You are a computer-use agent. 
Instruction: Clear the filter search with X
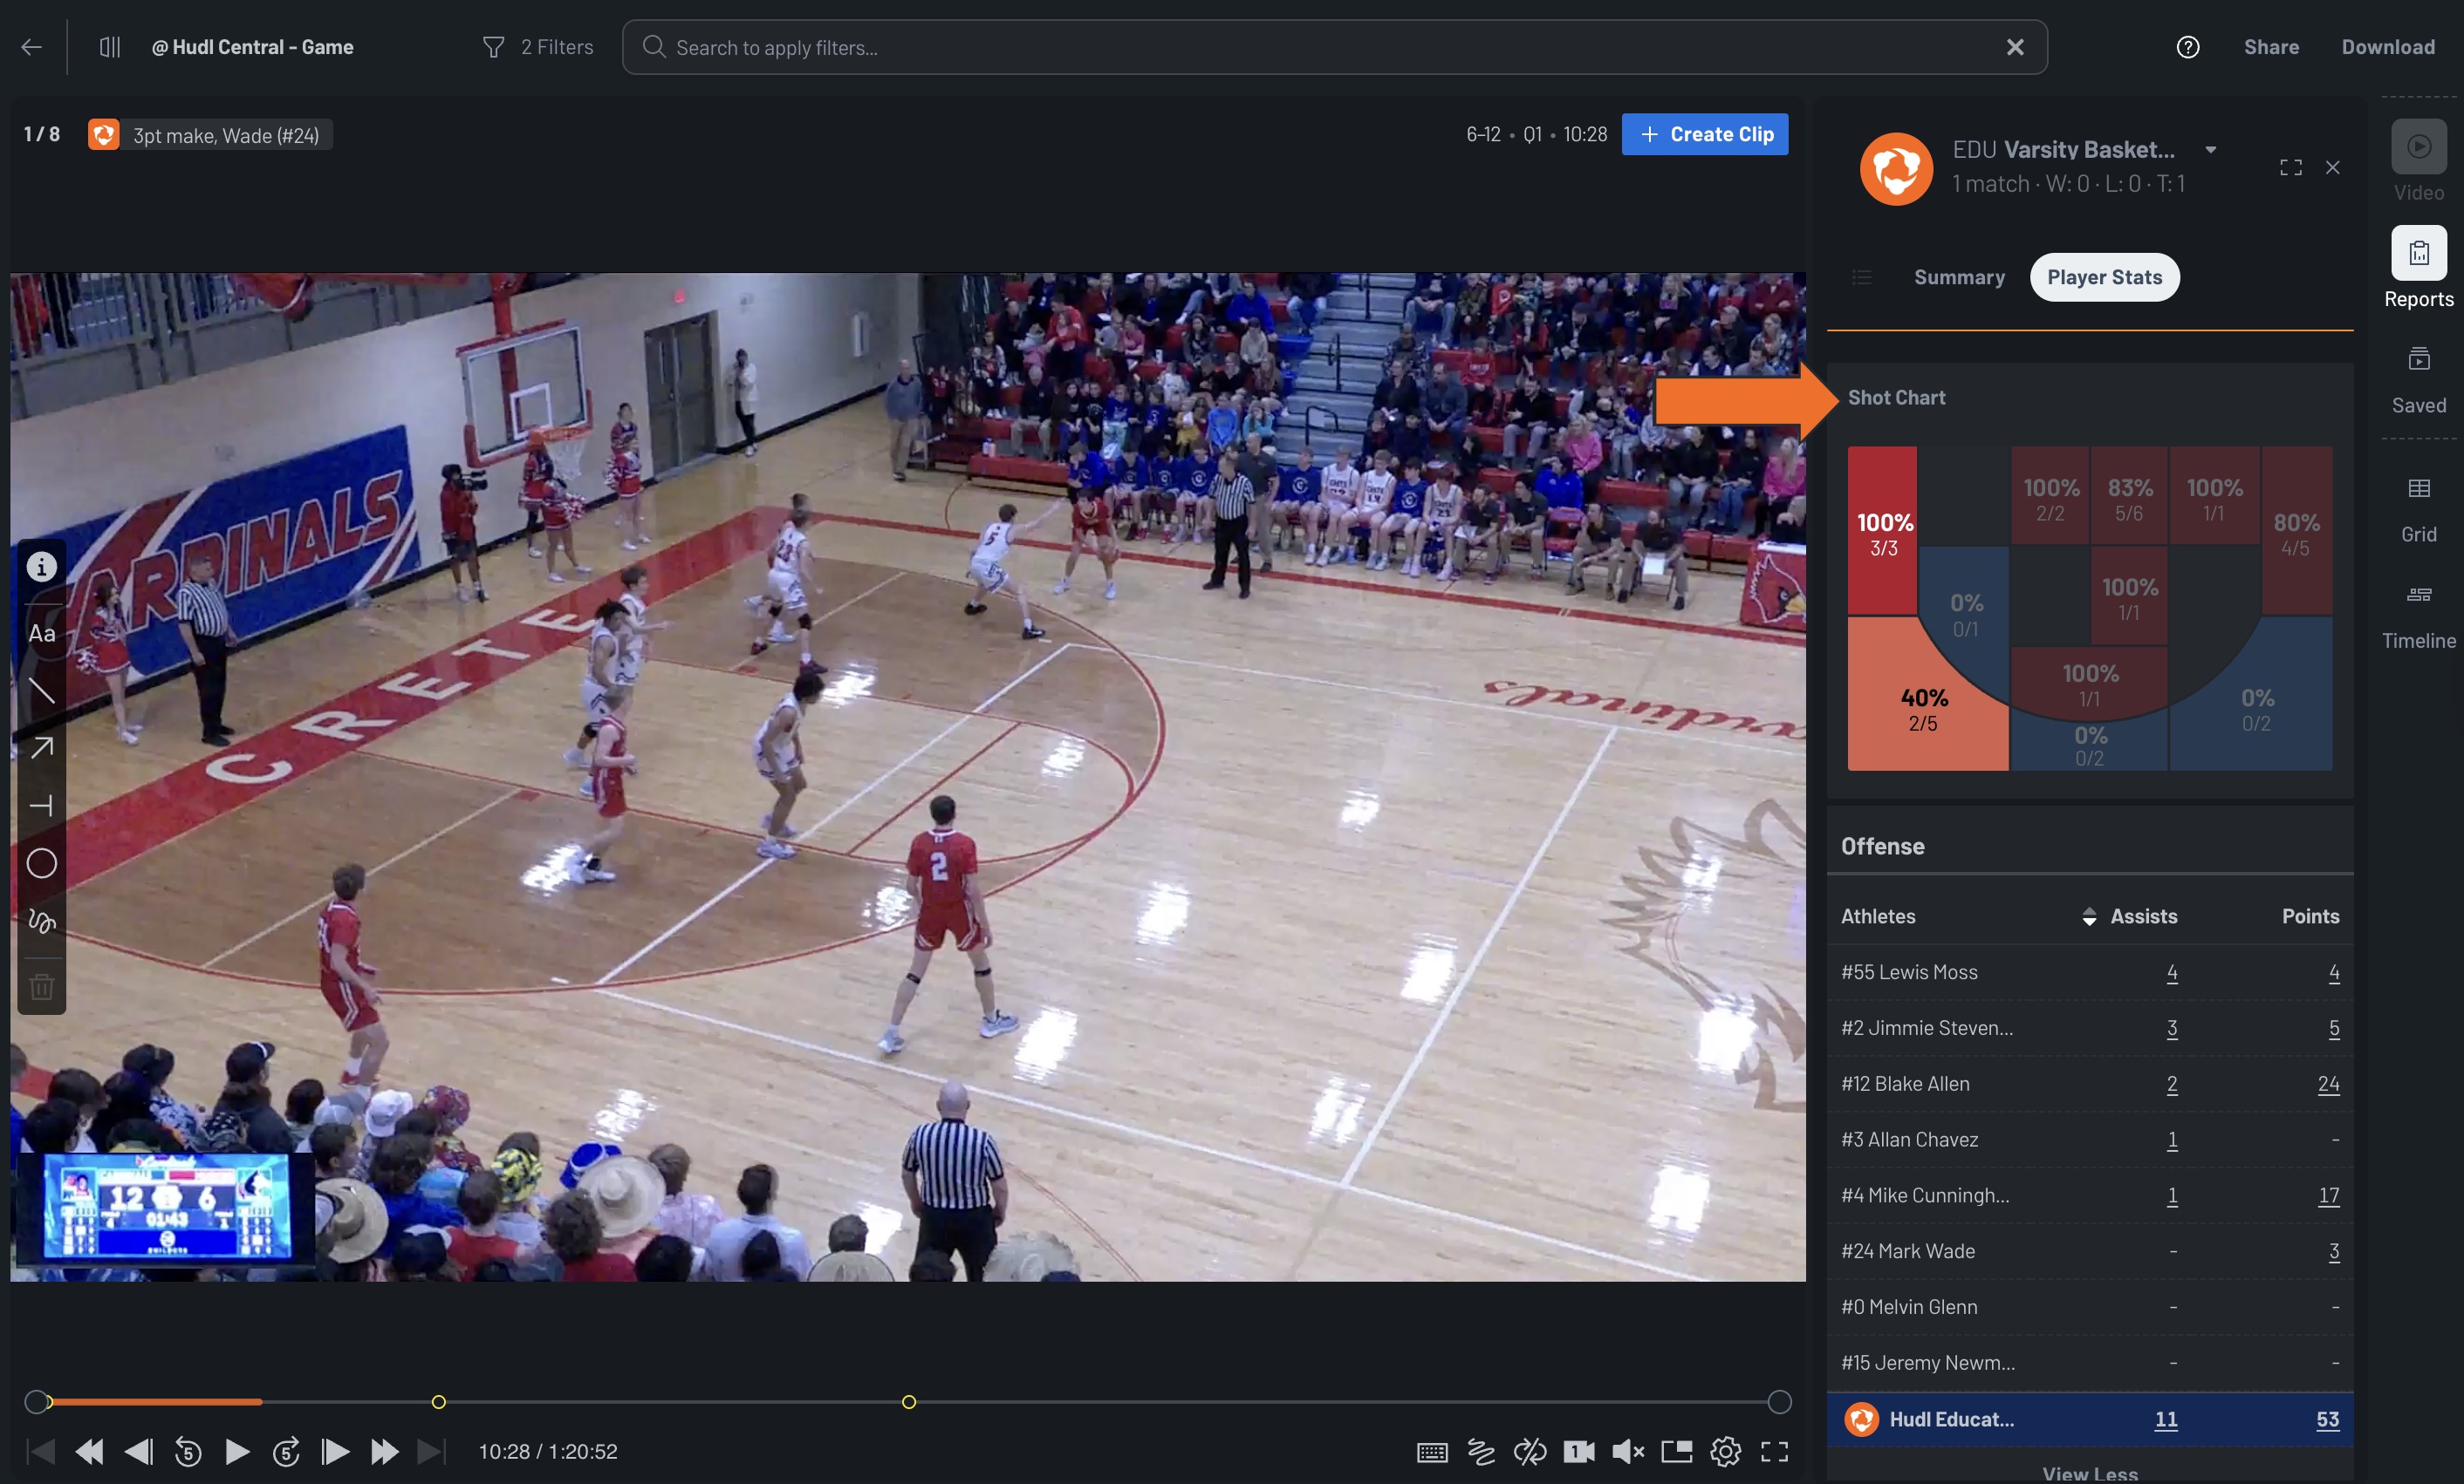coord(2015,47)
